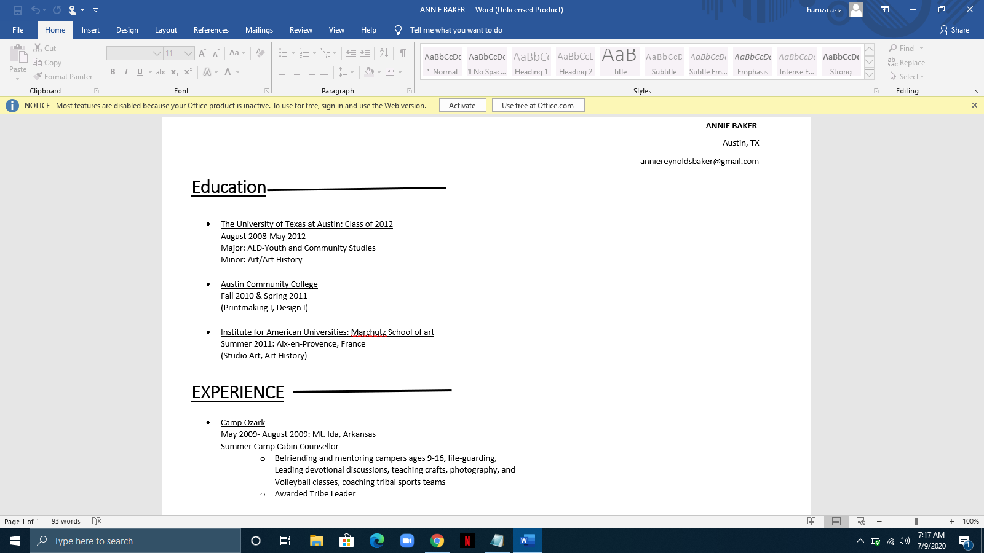Image resolution: width=984 pixels, height=553 pixels.
Task: Click the Subscript button
Action: coord(175,72)
